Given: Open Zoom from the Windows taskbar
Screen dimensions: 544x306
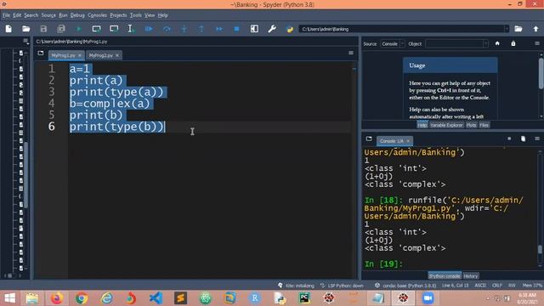Looking at the screenshot, I should click(428, 298).
